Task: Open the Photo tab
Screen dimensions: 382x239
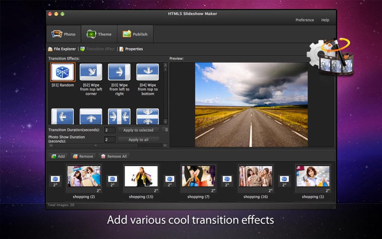Action: tap(64, 34)
